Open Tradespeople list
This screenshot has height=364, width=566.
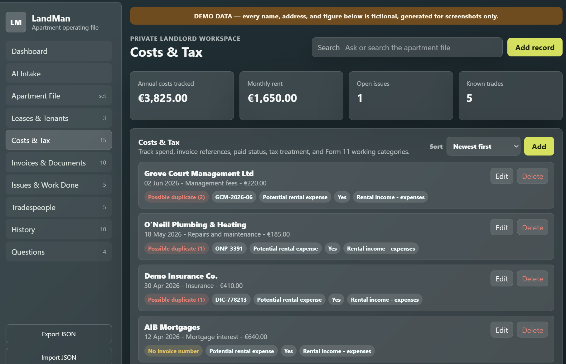point(59,207)
